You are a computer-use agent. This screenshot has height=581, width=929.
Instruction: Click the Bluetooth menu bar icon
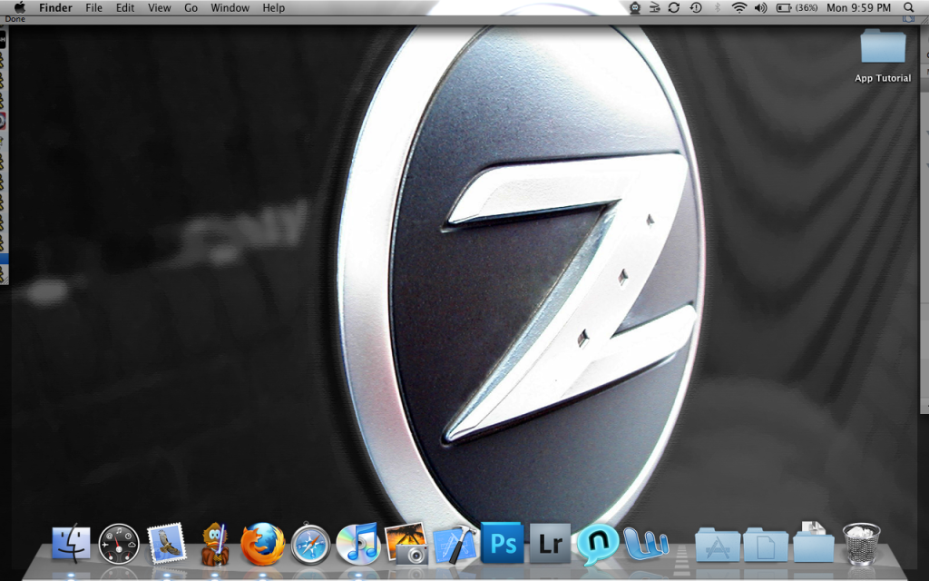point(718,7)
